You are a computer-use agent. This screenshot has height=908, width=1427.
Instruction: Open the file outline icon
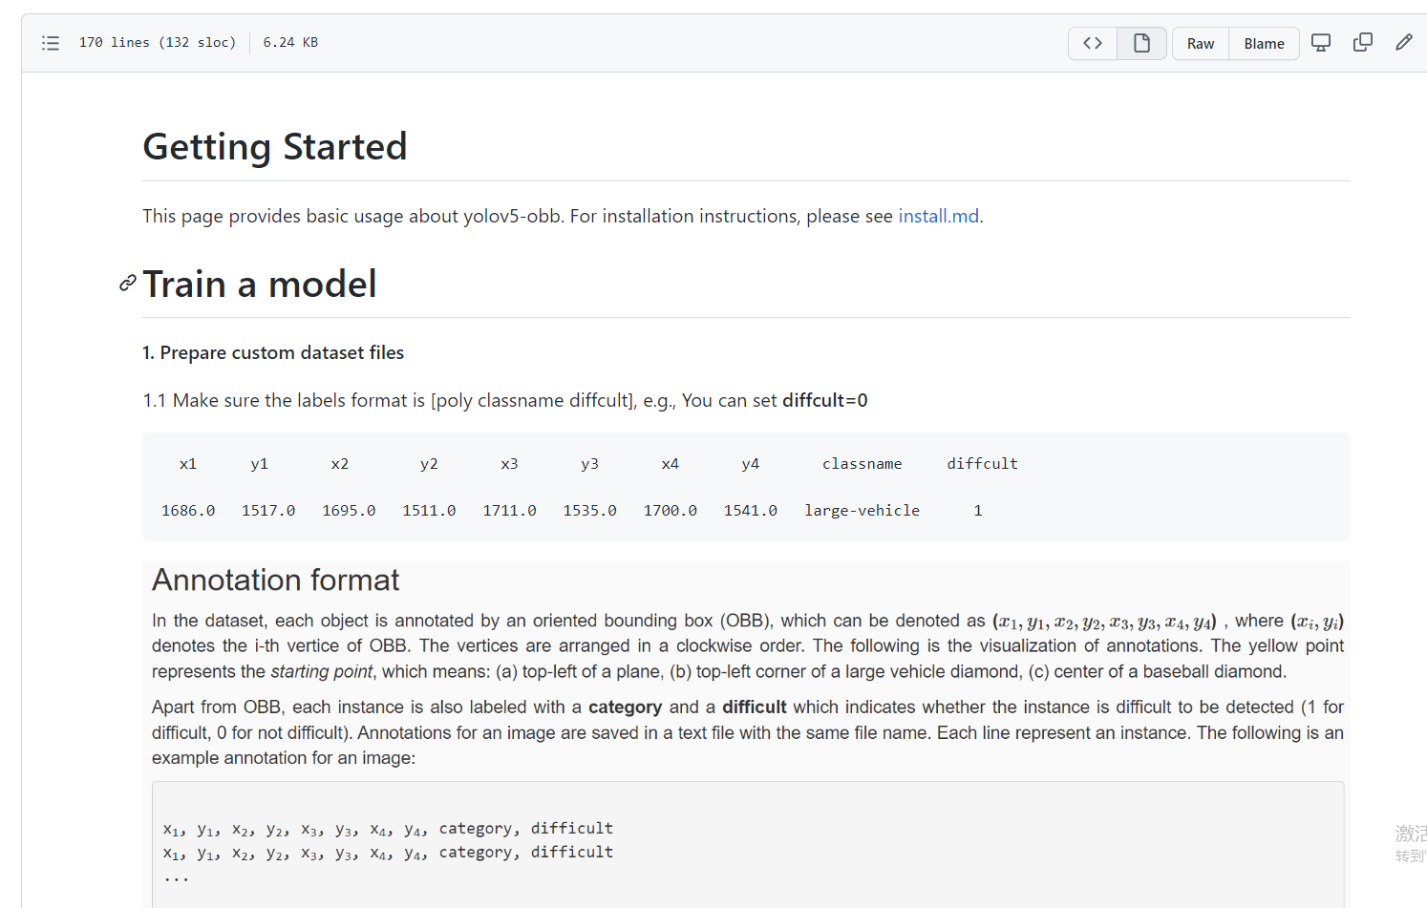coord(51,43)
